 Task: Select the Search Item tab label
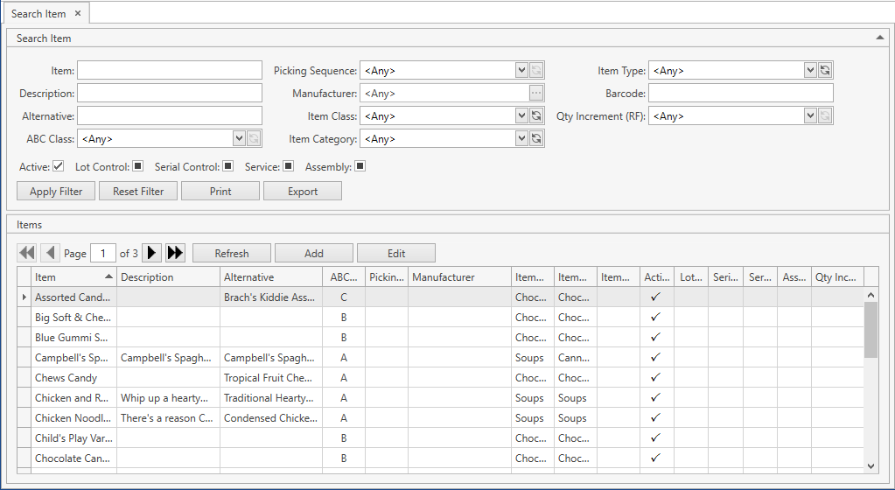click(38, 14)
